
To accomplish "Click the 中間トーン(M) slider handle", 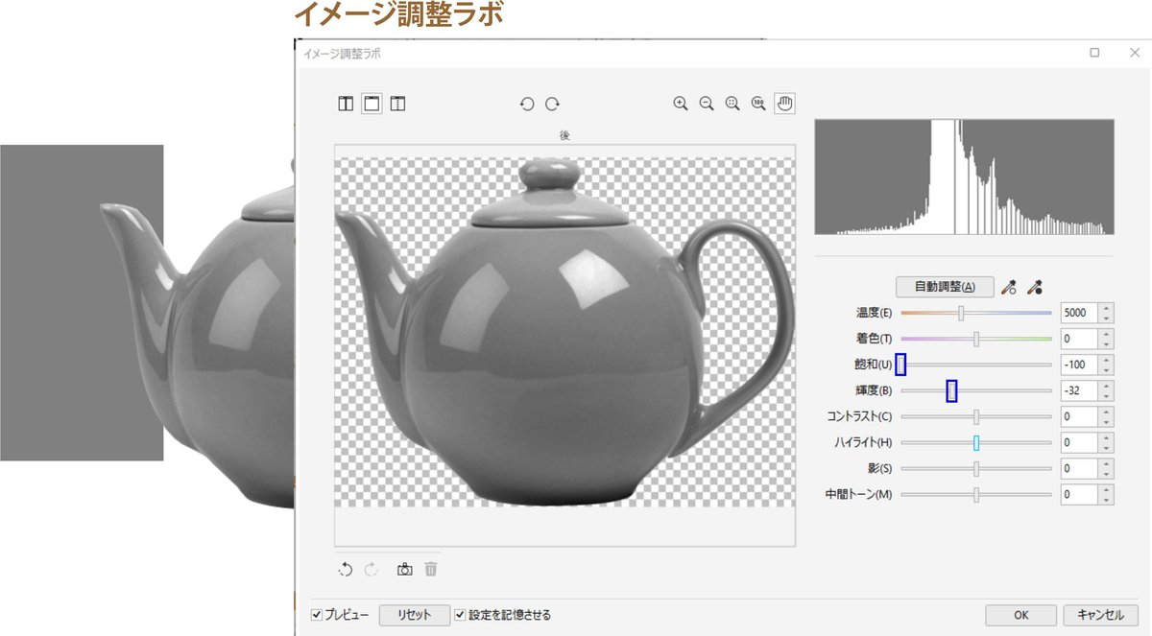I will (x=976, y=494).
